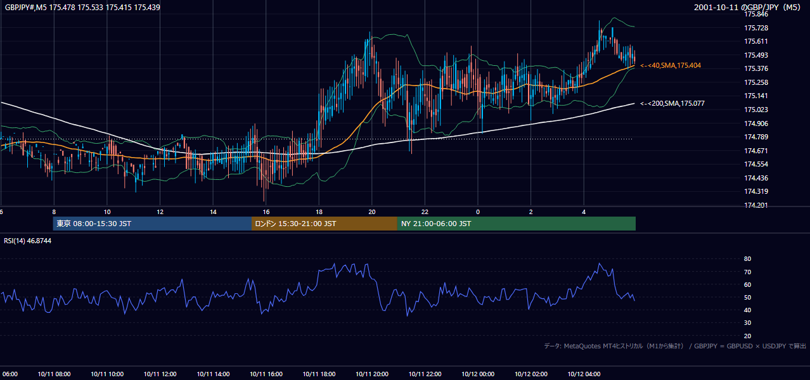Select the 東京 08:00-15:30 JST session bar

coord(152,224)
